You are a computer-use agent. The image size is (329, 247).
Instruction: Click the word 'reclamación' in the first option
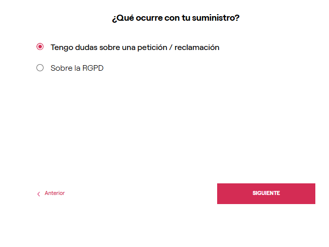point(197,47)
